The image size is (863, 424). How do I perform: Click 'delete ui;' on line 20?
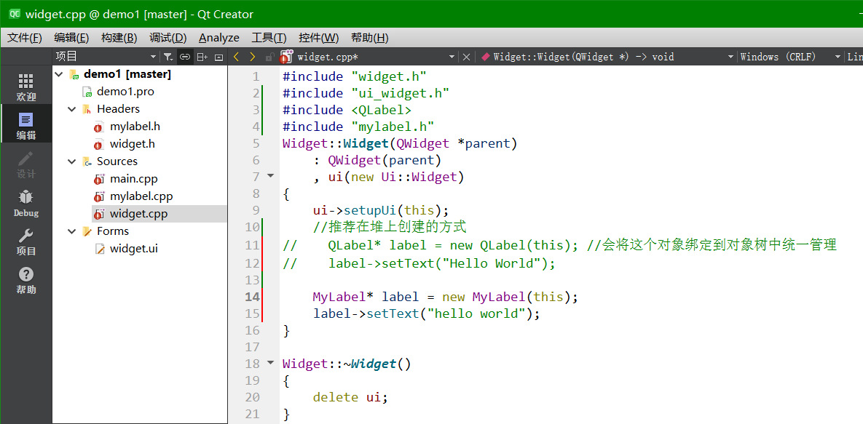350,396
